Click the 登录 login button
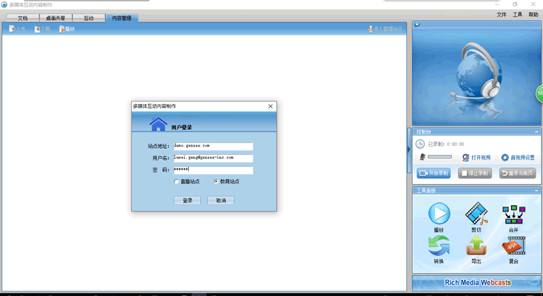Screen dimensions: 543x296 point(187,200)
